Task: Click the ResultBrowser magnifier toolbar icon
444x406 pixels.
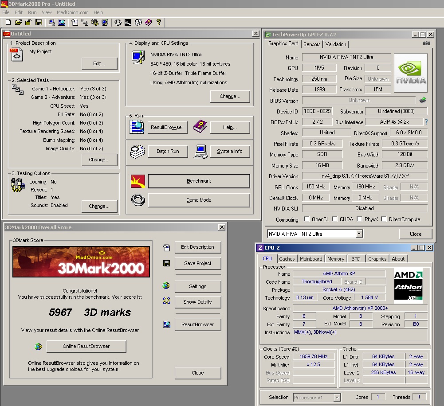Action: point(62,22)
